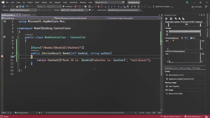Pin the BookController.cs tab
This screenshot has height=118, width=210.
click(17, 15)
